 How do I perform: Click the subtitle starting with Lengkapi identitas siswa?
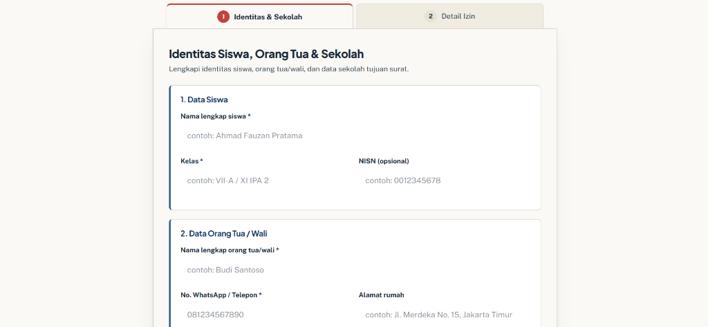coord(289,70)
